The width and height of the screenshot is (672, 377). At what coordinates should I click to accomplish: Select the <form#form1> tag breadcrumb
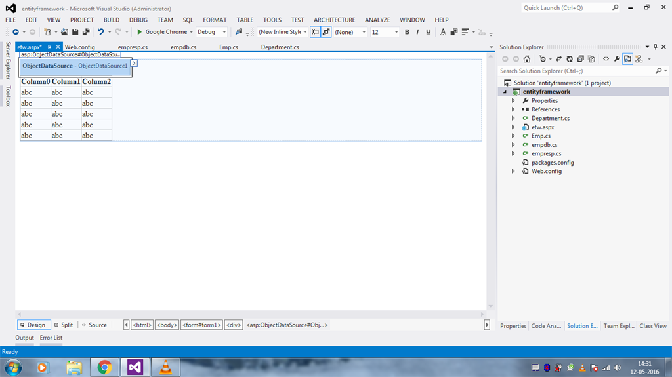point(201,325)
